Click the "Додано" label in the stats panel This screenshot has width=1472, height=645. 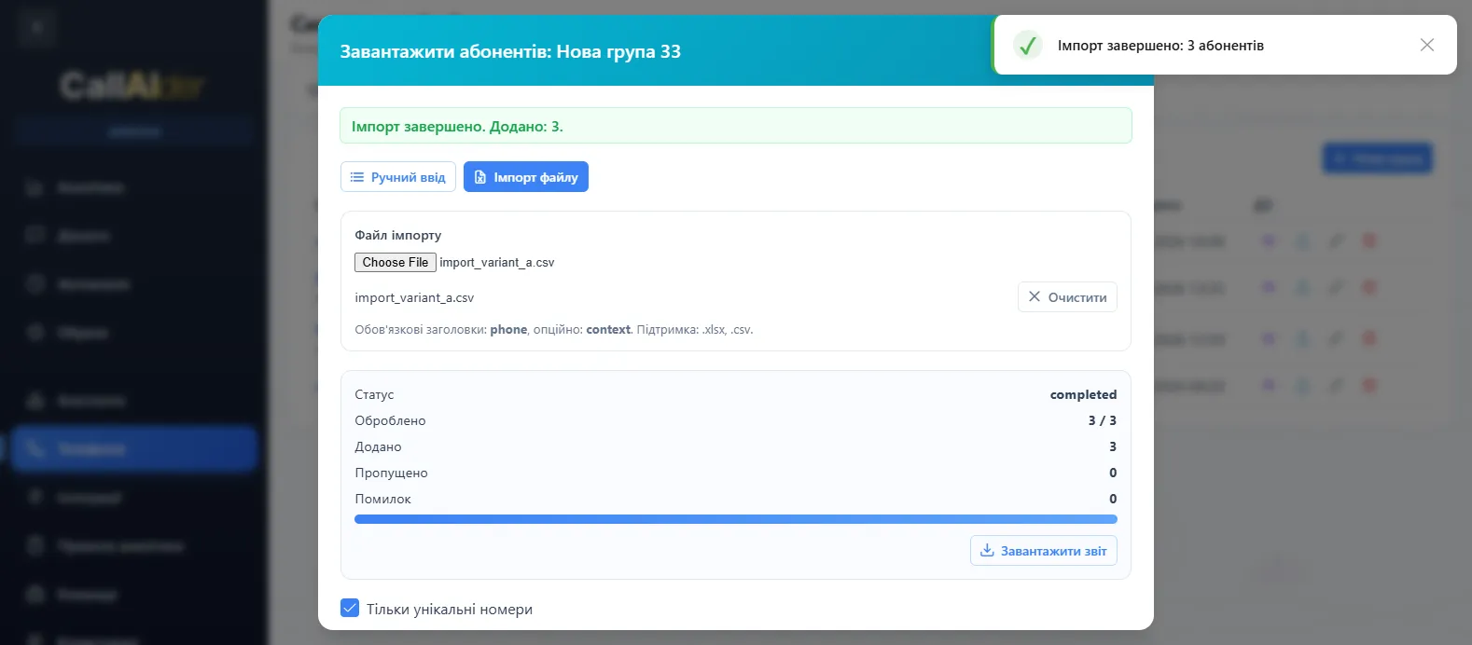click(x=378, y=446)
